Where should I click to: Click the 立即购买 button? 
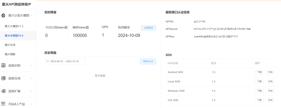(149, 28)
